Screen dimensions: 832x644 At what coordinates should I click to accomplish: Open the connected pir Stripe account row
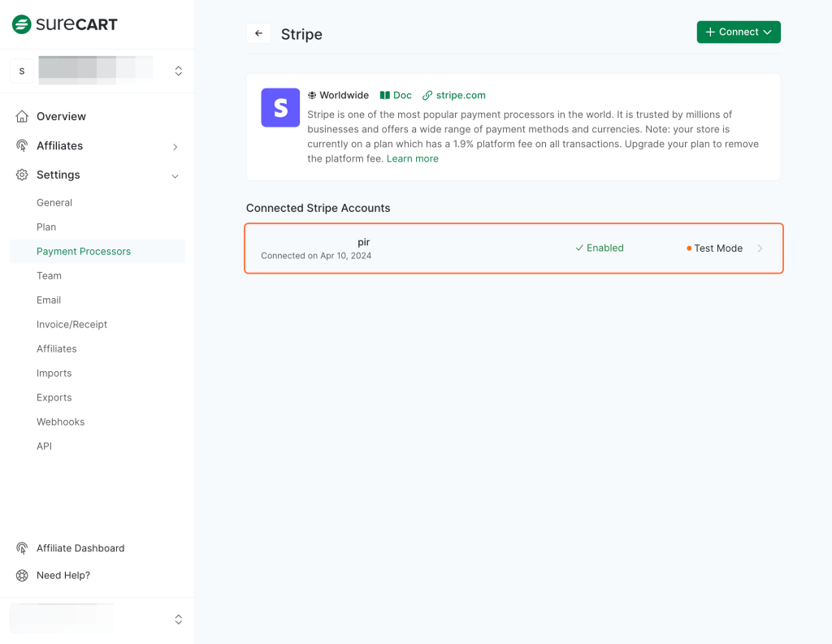pos(513,249)
